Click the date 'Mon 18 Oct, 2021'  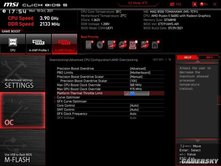41,11
